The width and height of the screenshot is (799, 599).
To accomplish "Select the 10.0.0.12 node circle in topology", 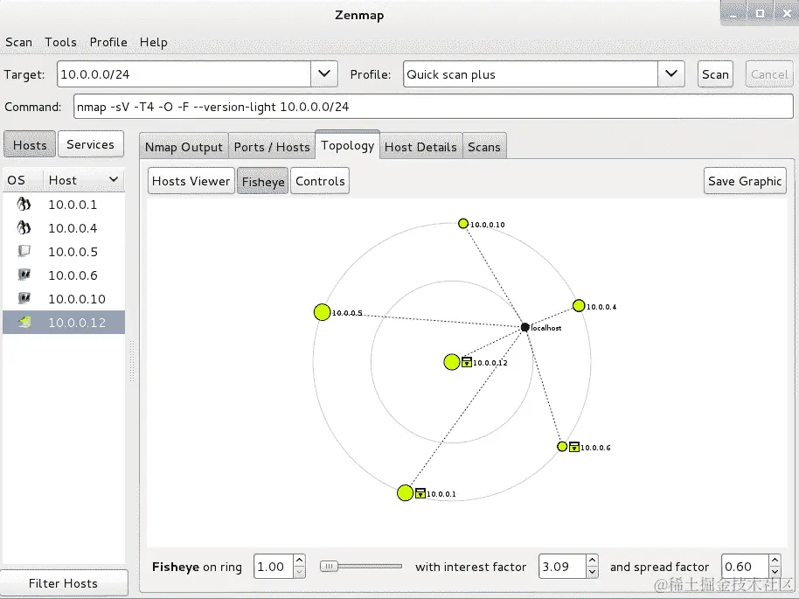I will (451, 362).
